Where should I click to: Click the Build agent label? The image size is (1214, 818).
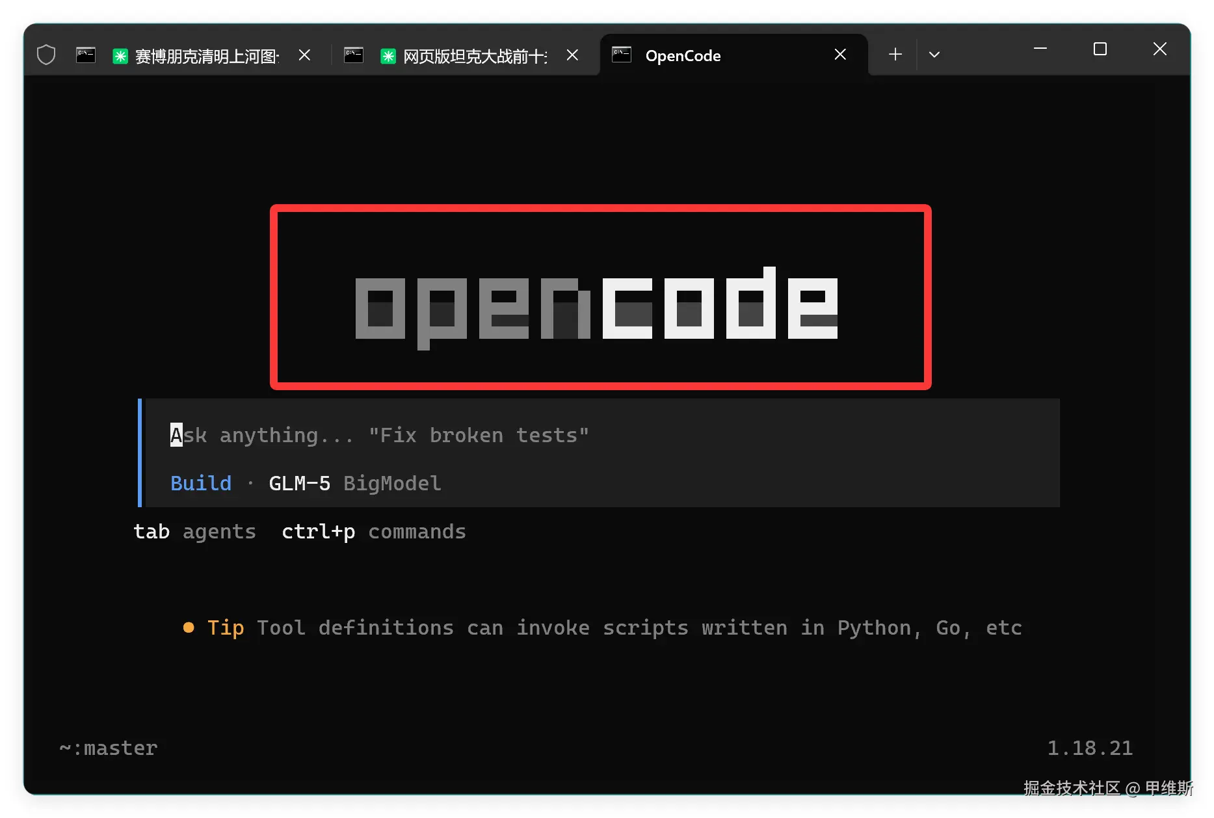[201, 484]
